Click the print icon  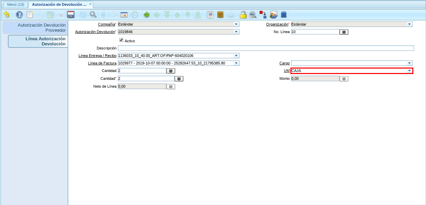pyautogui.click(x=231, y=15)
